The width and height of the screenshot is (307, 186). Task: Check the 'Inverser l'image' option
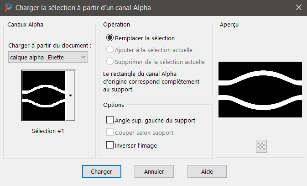(109, 145)
